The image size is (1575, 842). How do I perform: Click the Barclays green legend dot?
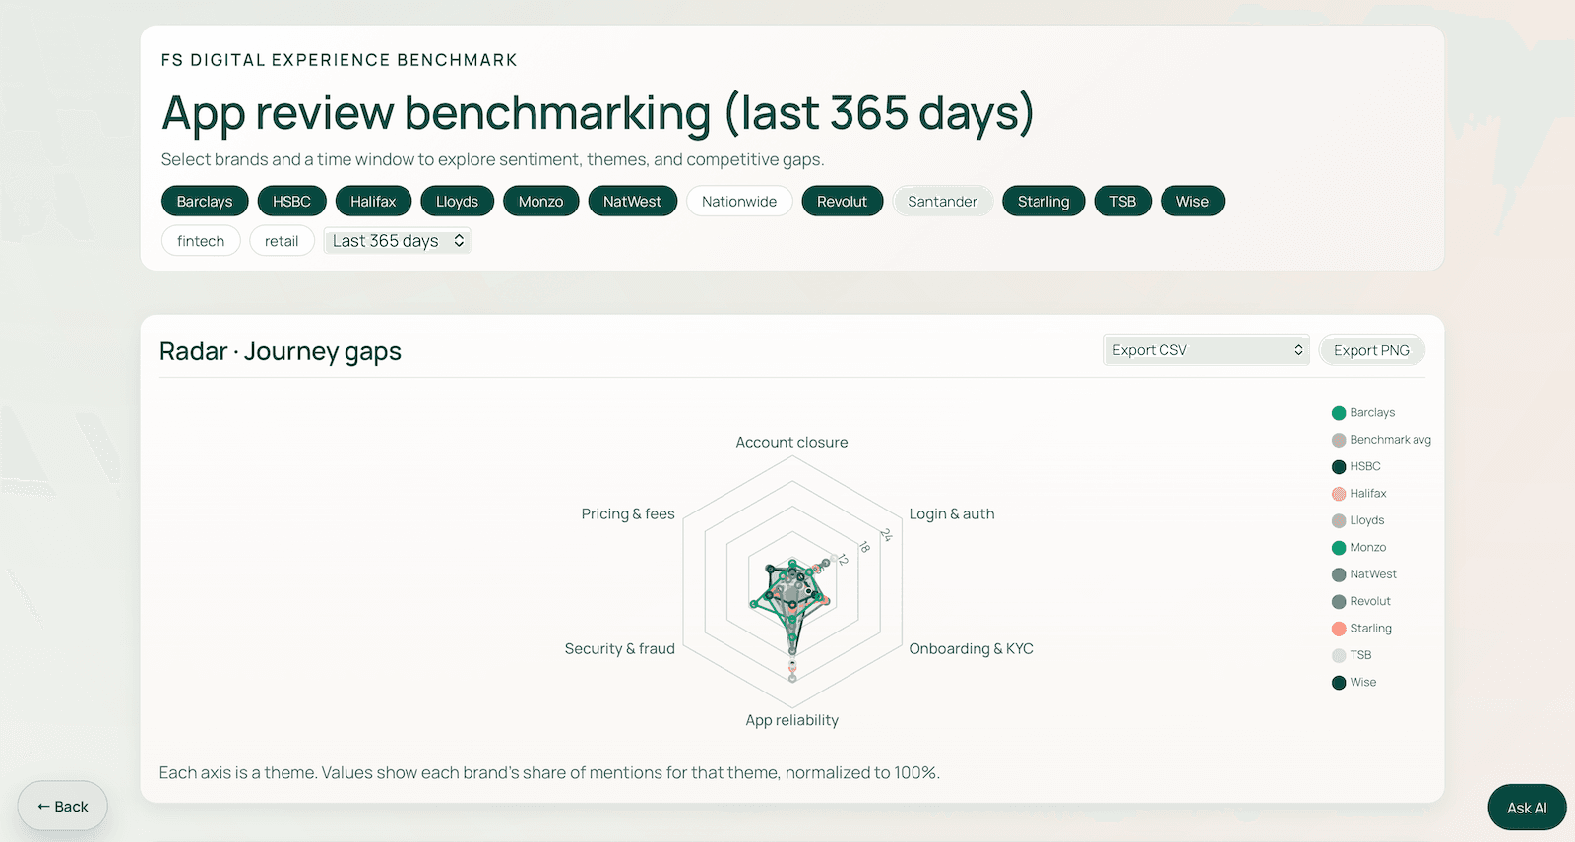tap(1339, 413)
